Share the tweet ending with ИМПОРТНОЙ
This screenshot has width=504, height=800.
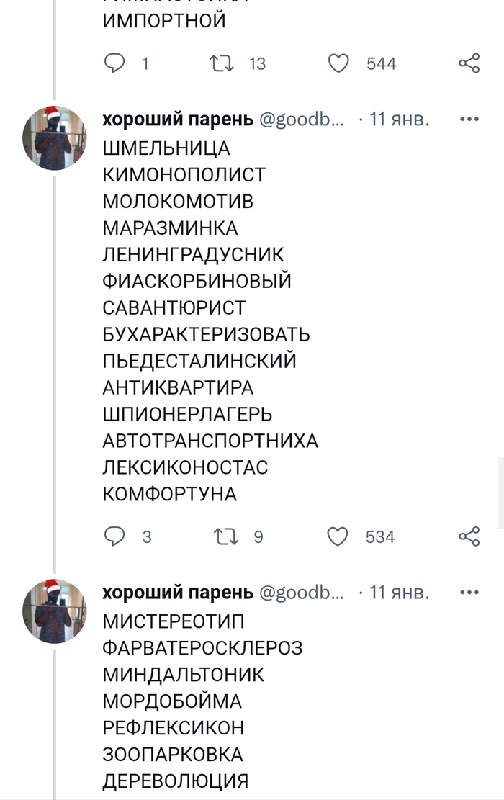point(469,64)
